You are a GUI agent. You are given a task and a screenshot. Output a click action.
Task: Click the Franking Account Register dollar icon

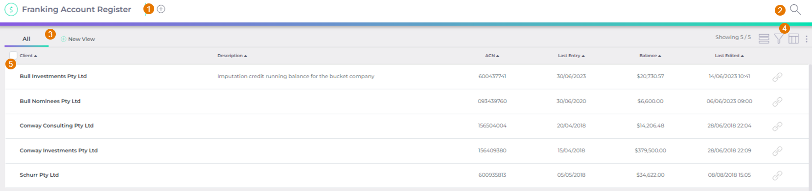(11, 9)
